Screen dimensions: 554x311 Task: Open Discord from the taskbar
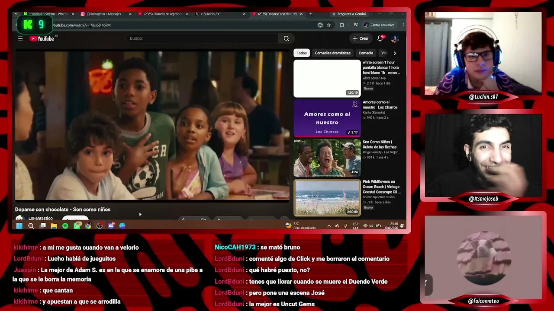pyautogui.click(x=111, y=225)
